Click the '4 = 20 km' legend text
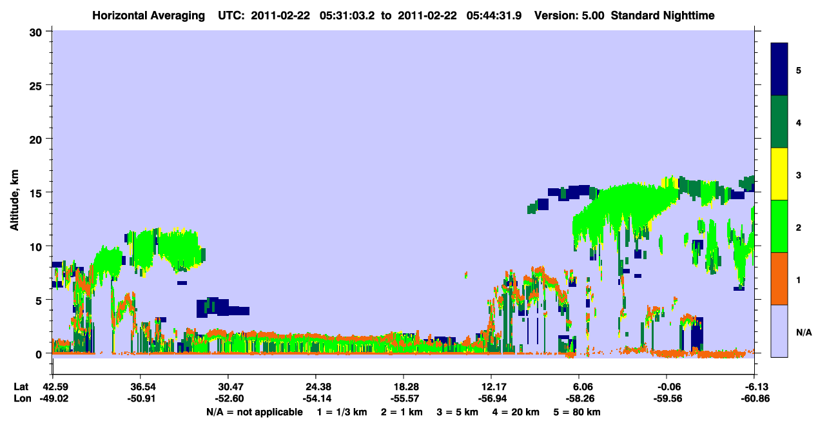 (517, 412)
